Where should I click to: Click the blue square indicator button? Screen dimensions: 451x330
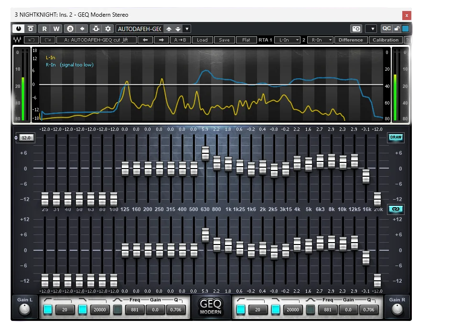tap(406, 29)
